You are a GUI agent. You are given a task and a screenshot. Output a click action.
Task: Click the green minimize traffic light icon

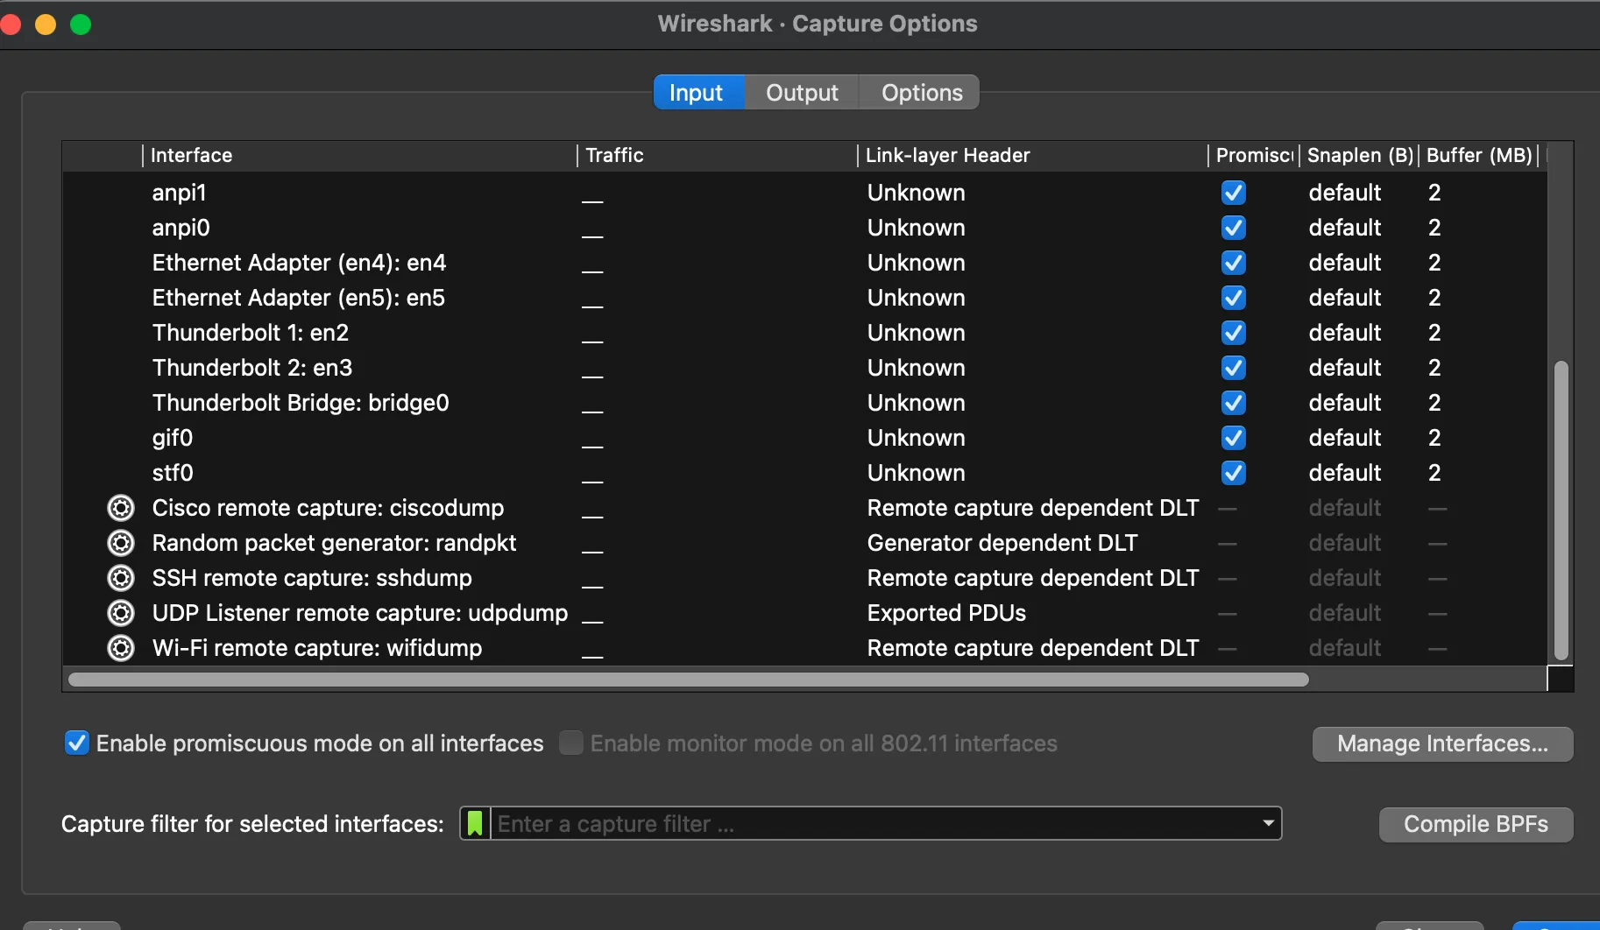[80, 24]
